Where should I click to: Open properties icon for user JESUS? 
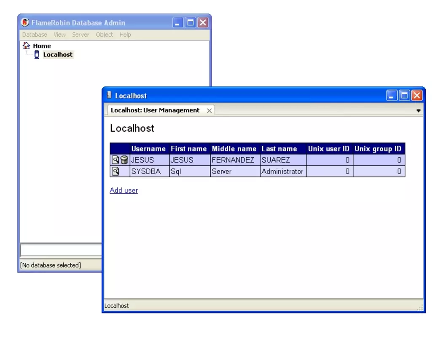tap(116, 160)
